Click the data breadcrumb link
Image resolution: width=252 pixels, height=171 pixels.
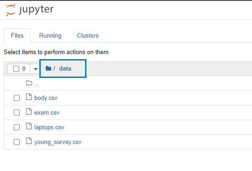pos(65,68)
